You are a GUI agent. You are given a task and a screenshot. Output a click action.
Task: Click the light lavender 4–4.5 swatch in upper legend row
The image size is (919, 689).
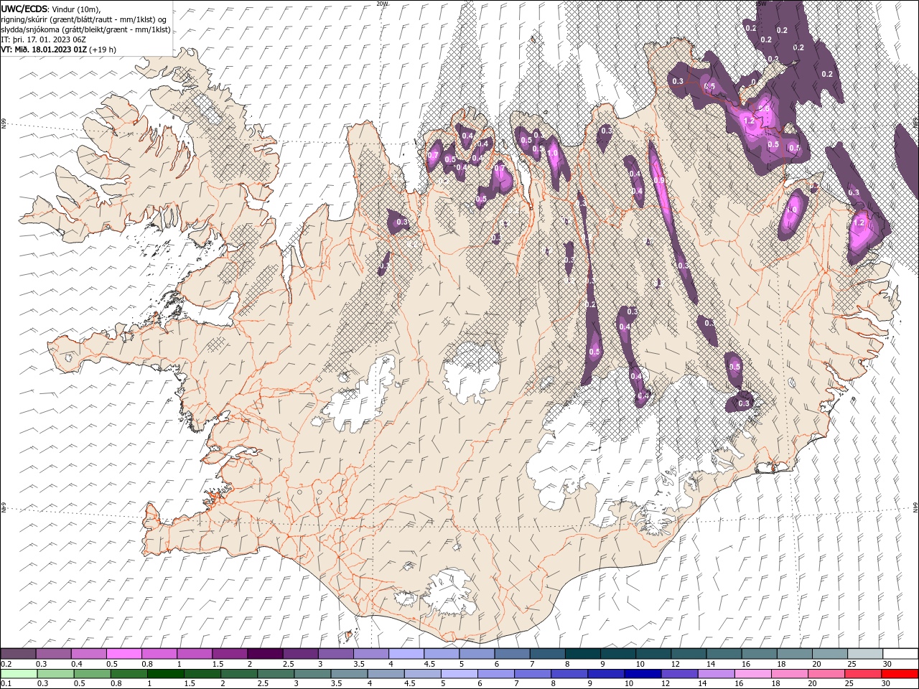tap(406, 654)
